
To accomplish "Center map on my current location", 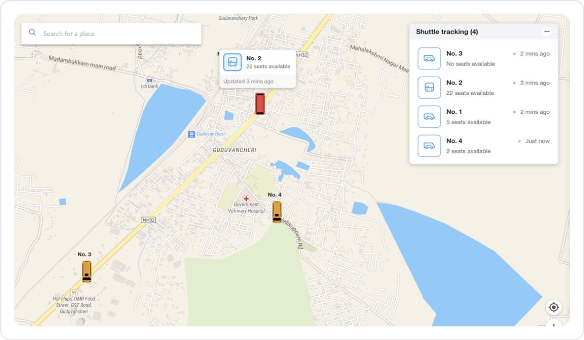I will pyautogui.click(x=553, y=307).
